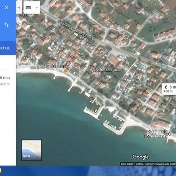Screen dimensions: 176x176
Task: Select the Apartmani Fjaka place label
Action: coord(106,70)
